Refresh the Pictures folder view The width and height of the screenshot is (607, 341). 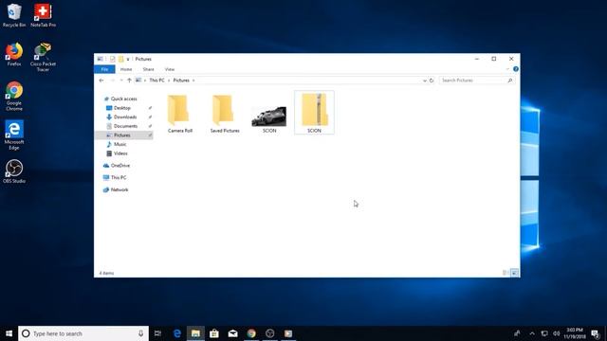tap(432, 81)
